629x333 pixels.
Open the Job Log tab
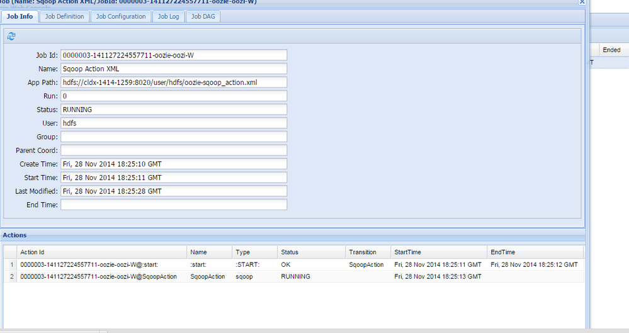[x=169, y=16]
